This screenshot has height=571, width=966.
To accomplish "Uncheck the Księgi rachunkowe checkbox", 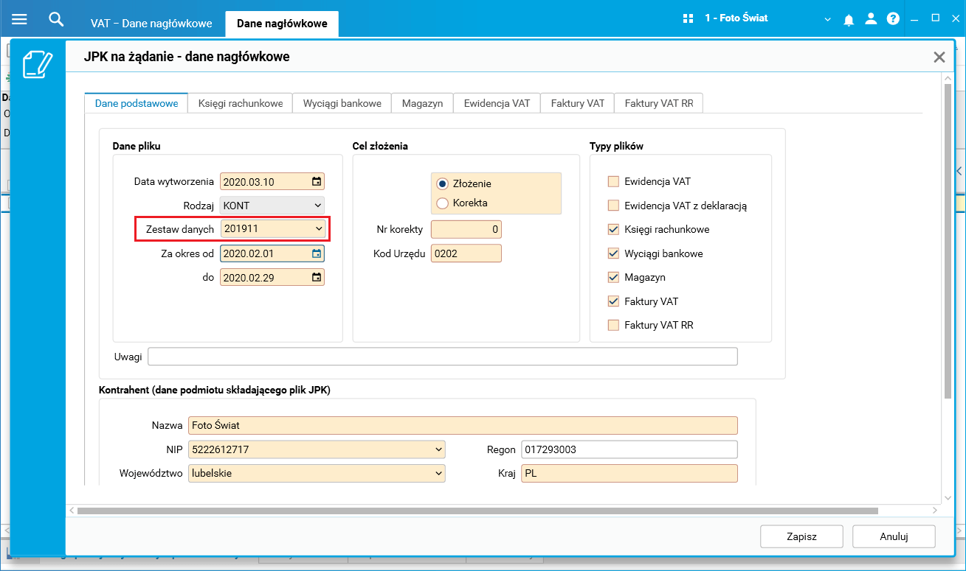I will pyautogui.click(x=613, y=229).
